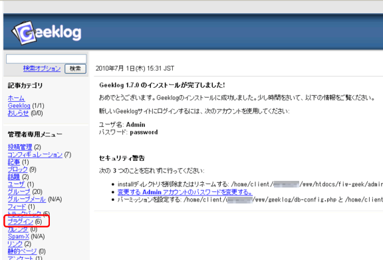
Task: Click the 管理者専用メニュー heading
Action: [35, 134]
